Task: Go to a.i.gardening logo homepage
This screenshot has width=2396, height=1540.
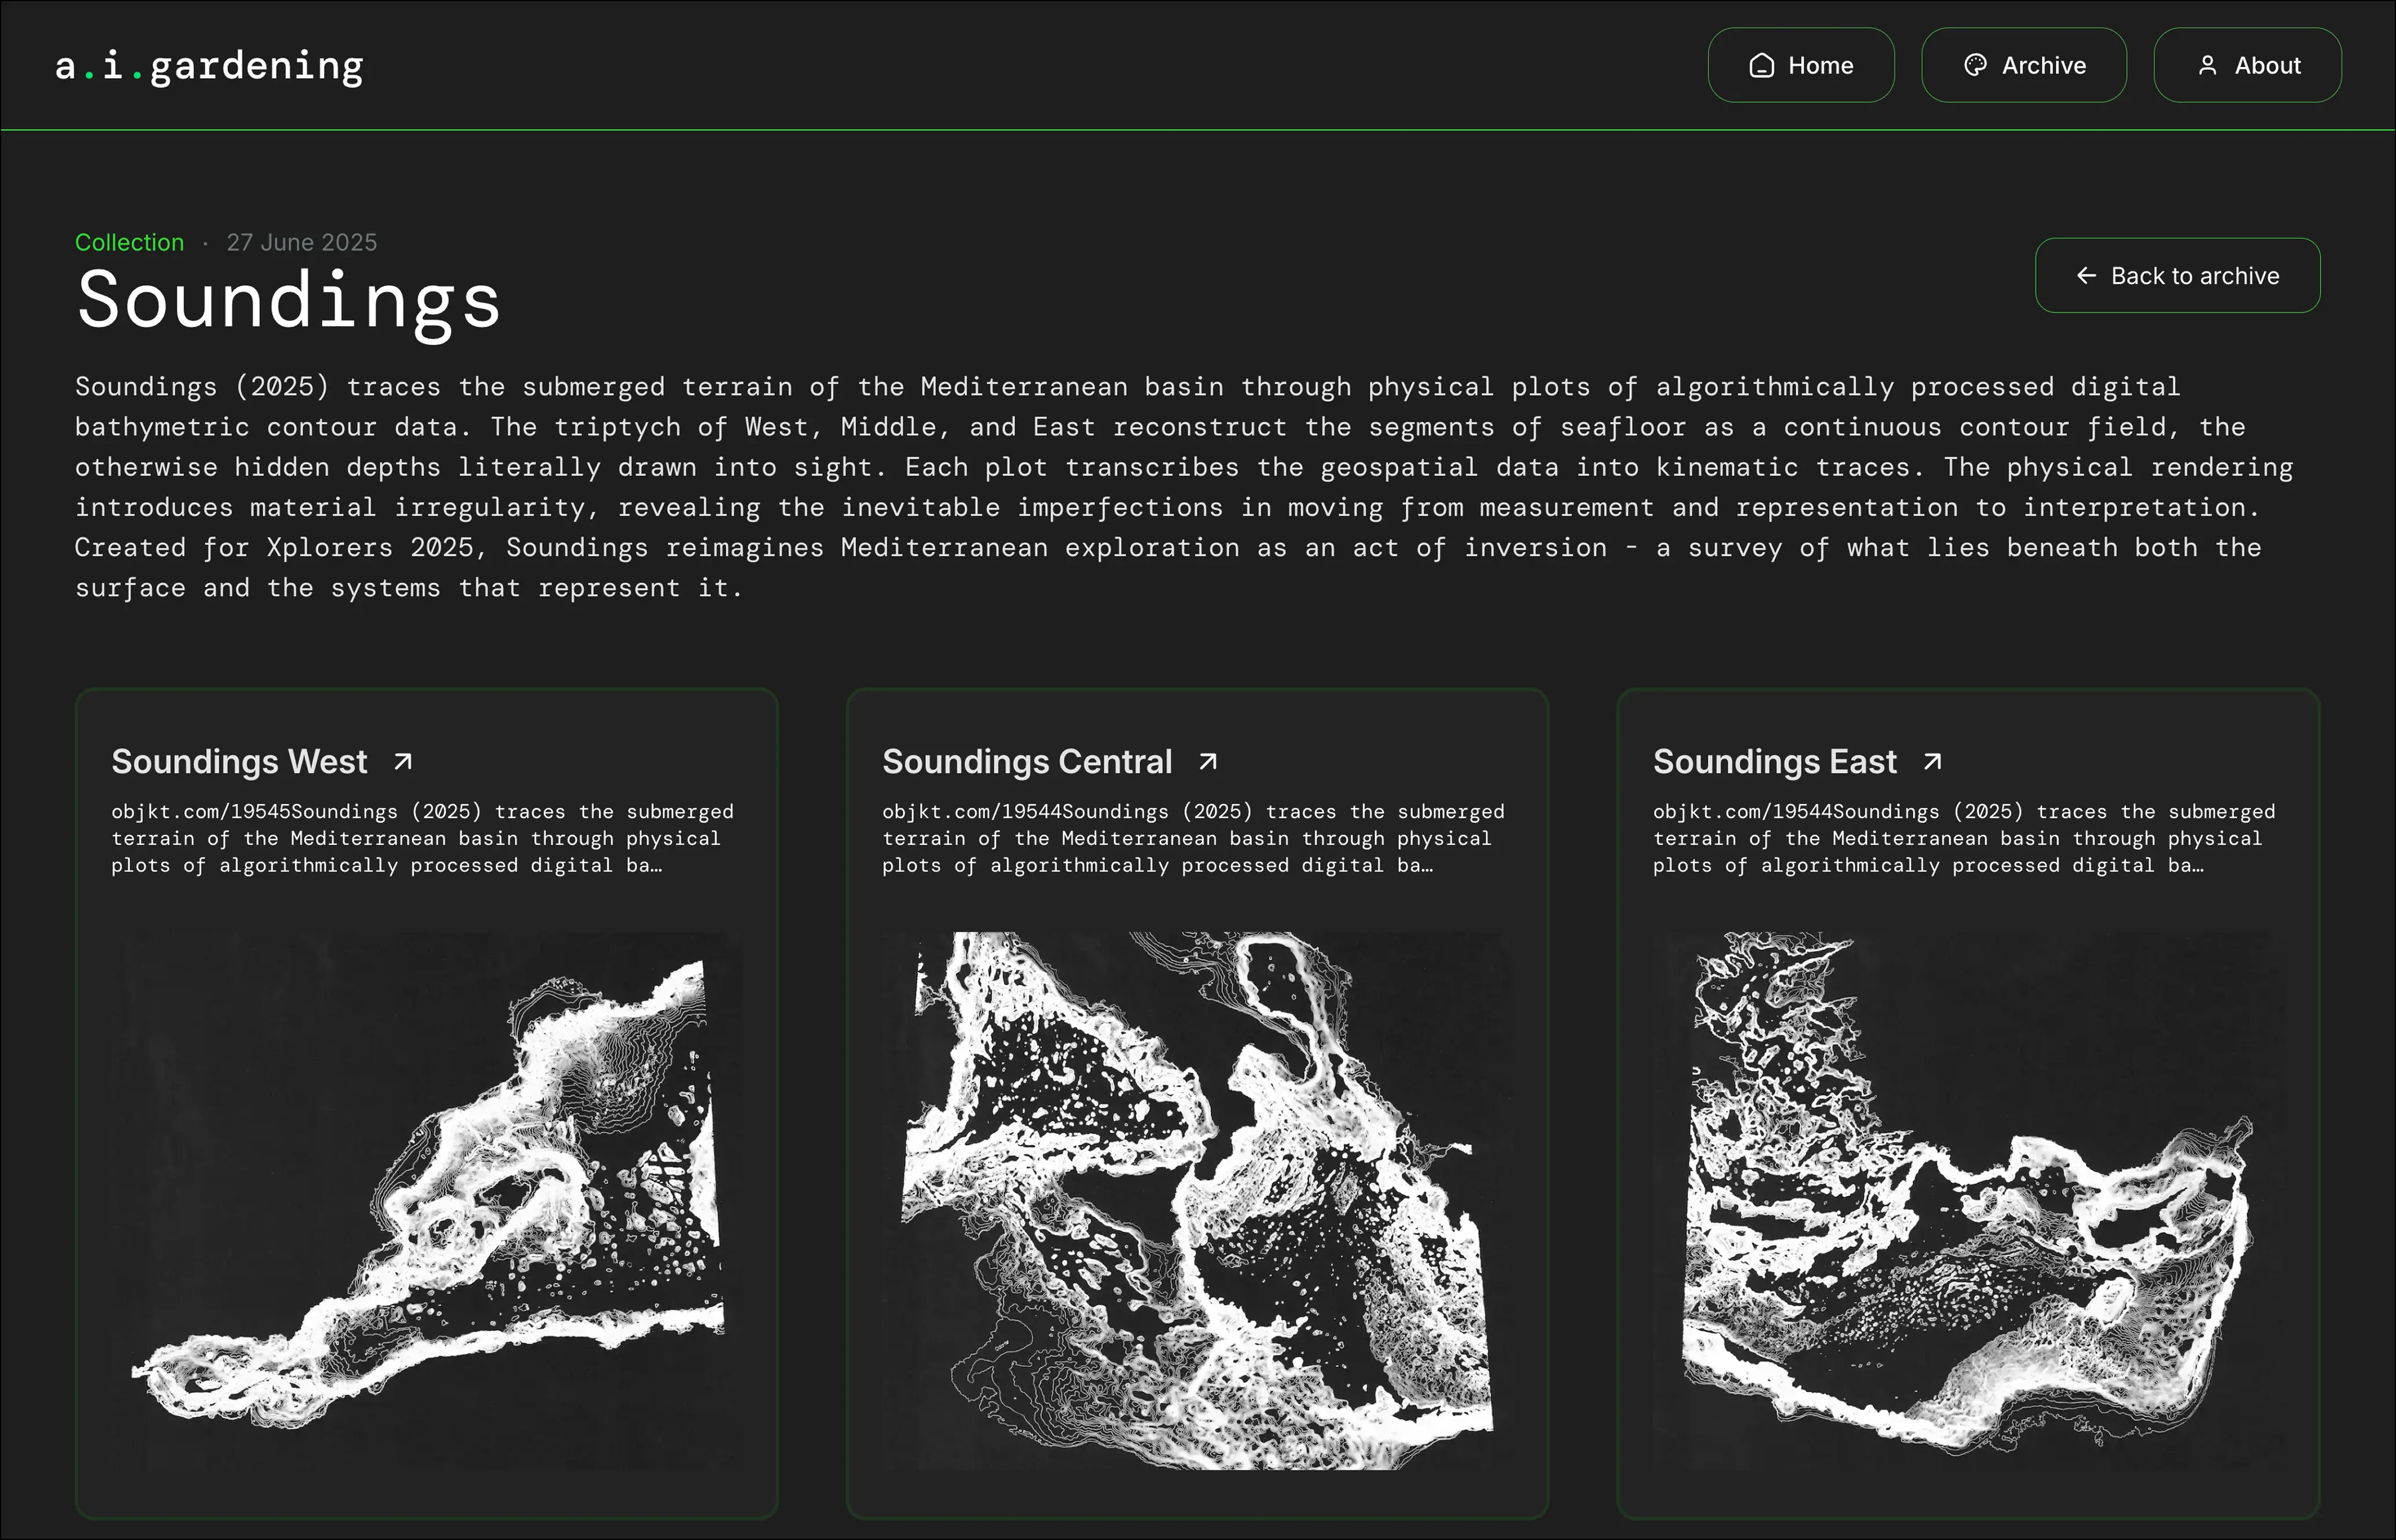Action: click(209, 66)
